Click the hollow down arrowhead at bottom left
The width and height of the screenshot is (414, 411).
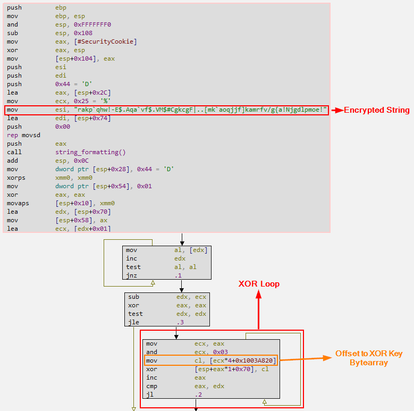point(133,408)
